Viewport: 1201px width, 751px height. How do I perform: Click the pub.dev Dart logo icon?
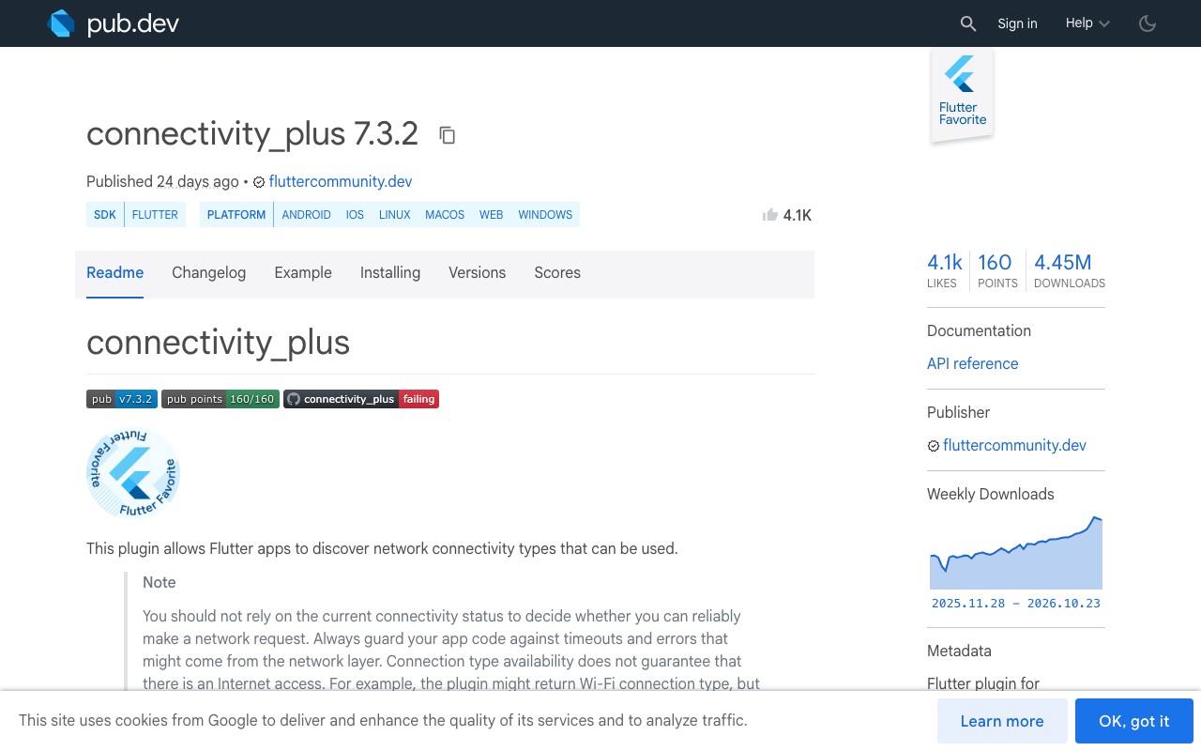61,23
